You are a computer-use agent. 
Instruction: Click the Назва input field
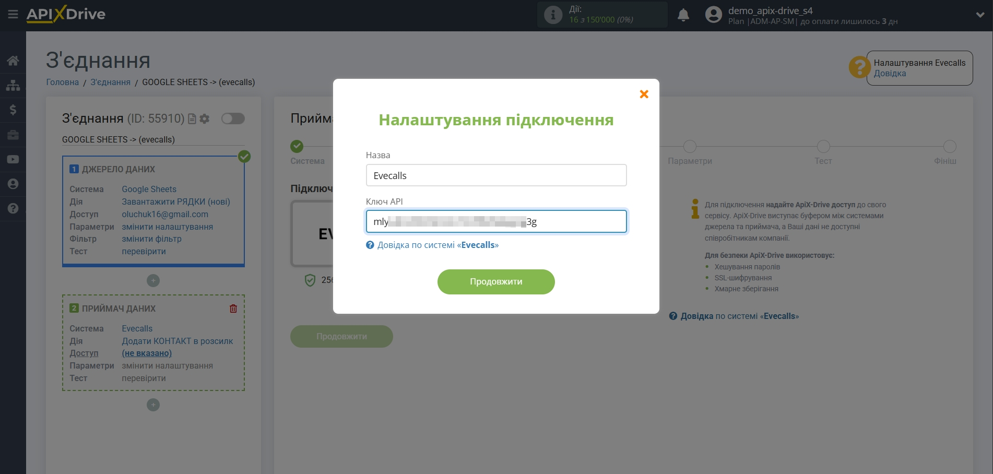coord(496,175)
